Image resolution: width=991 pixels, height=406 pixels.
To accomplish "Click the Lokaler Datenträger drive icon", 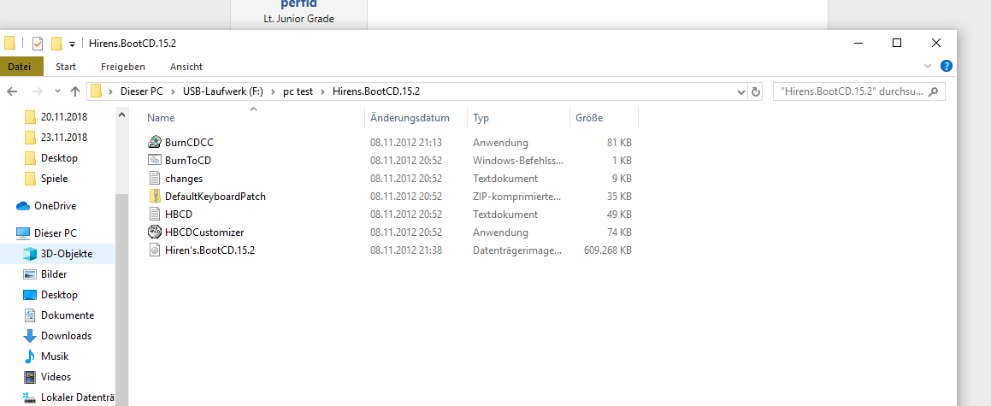I will point(30,397).
